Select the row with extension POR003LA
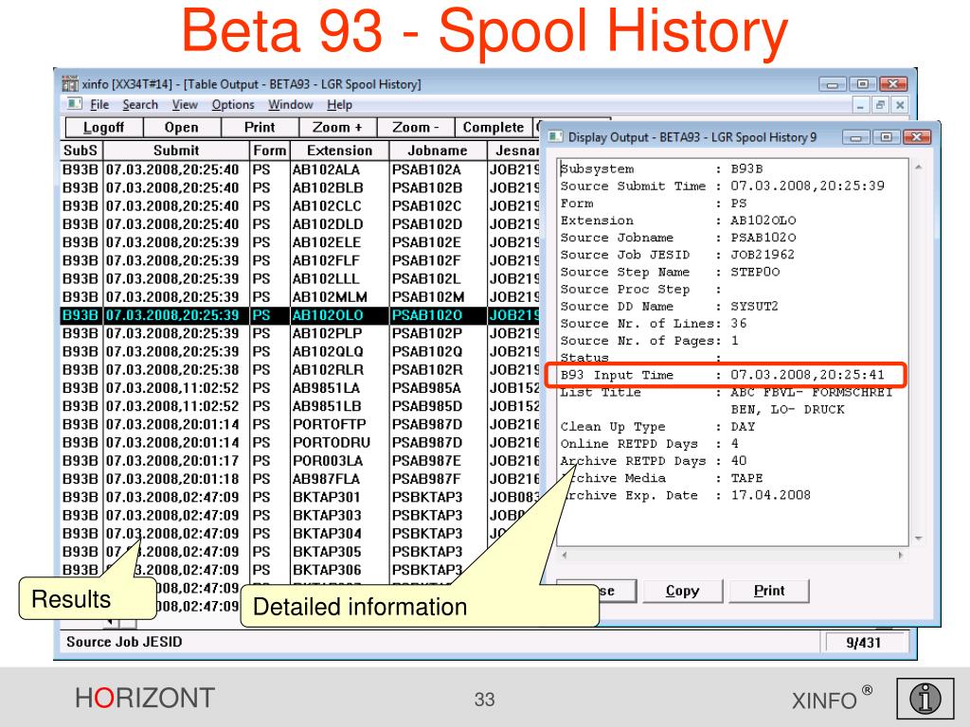This screenshot has width=970, height=727. pyautogui.click(x=300, y=461)
